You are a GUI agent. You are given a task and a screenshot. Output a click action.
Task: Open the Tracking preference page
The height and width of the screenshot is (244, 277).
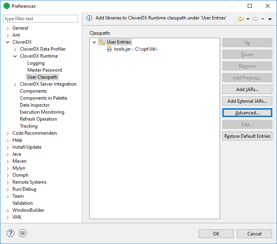click(x=28, y=126)
